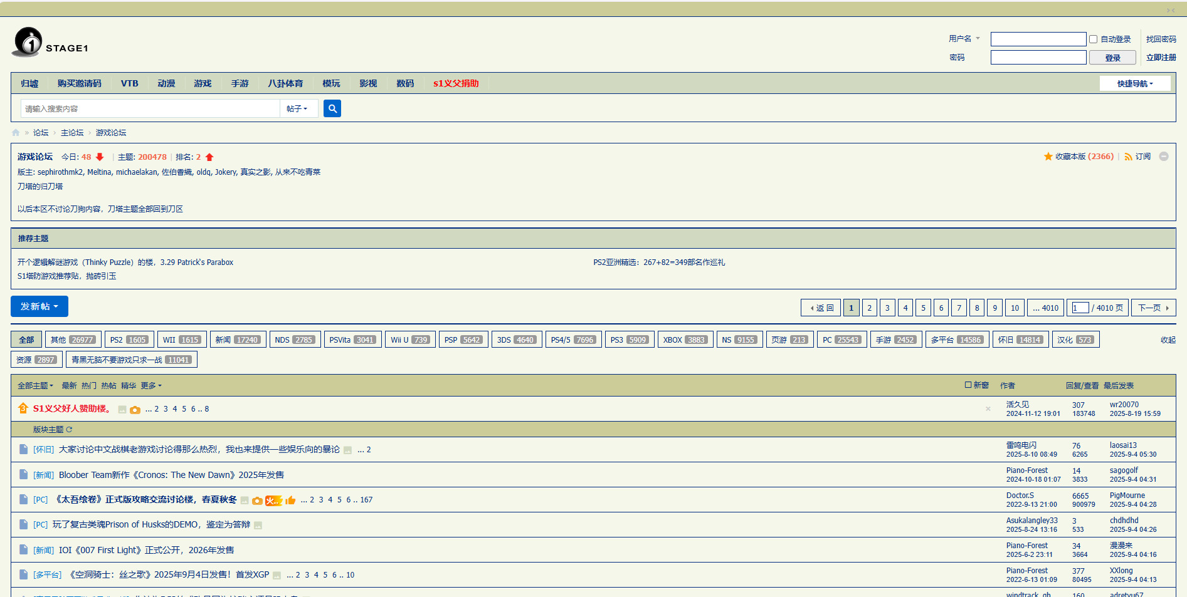Click the document icon of the 007 First Light thread
This screenshot has width=1187, height=597.
[23, 549]
